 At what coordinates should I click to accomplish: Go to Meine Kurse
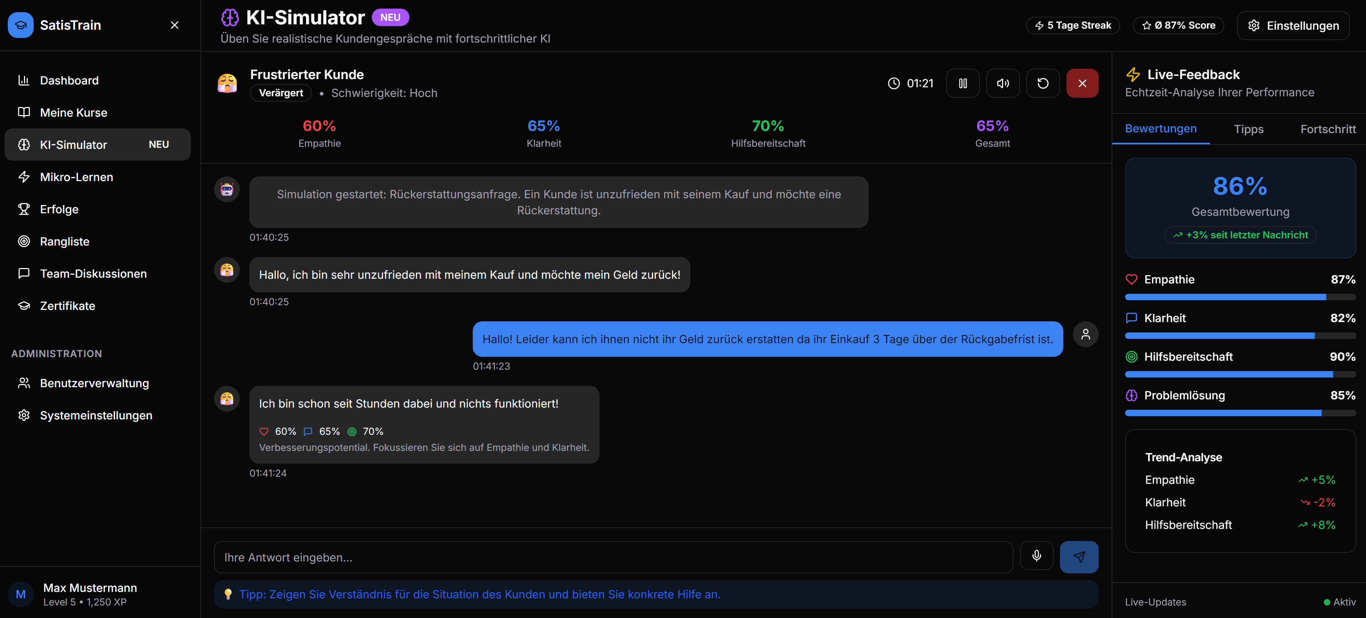coord(98,112)
